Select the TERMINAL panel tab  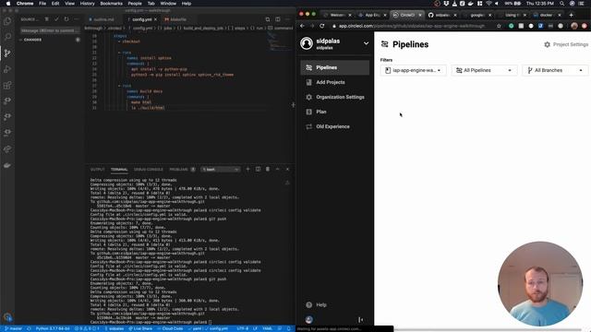(119, 170)
